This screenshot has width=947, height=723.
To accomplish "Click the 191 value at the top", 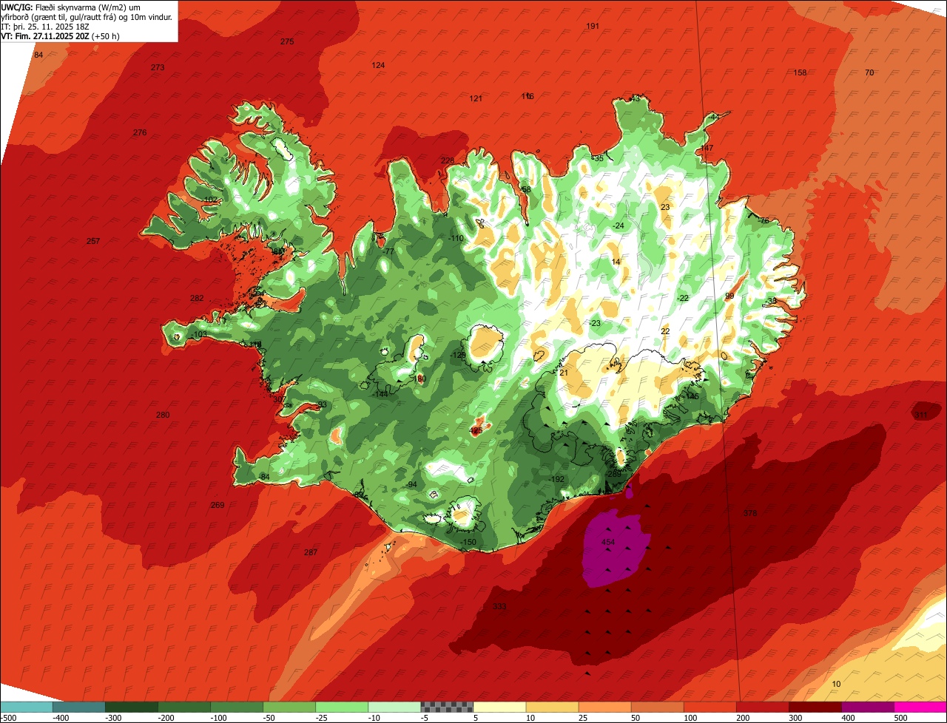I will 593,27.
